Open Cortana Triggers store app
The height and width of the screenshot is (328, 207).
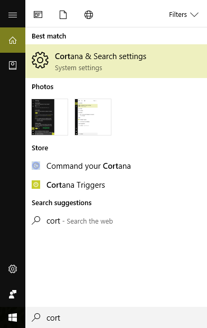tap(116, 185)
